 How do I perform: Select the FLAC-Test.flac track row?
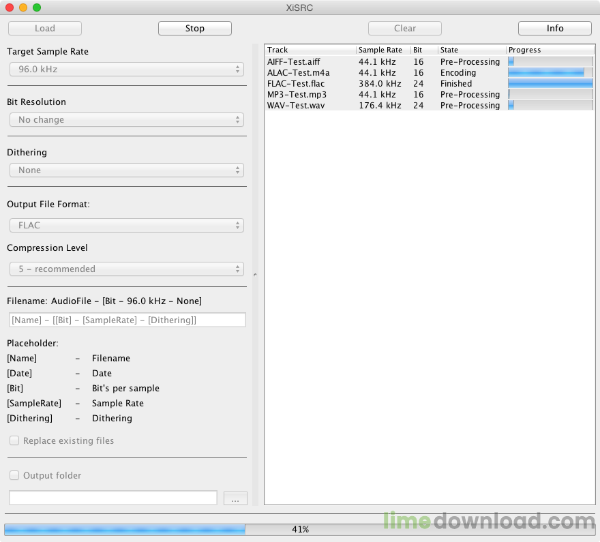tap(430, 83)
